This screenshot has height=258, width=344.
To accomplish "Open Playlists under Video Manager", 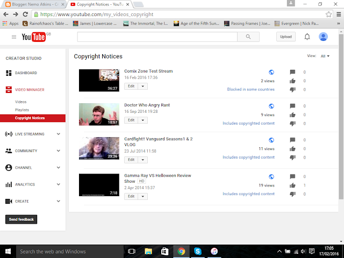I will [22, 110].
